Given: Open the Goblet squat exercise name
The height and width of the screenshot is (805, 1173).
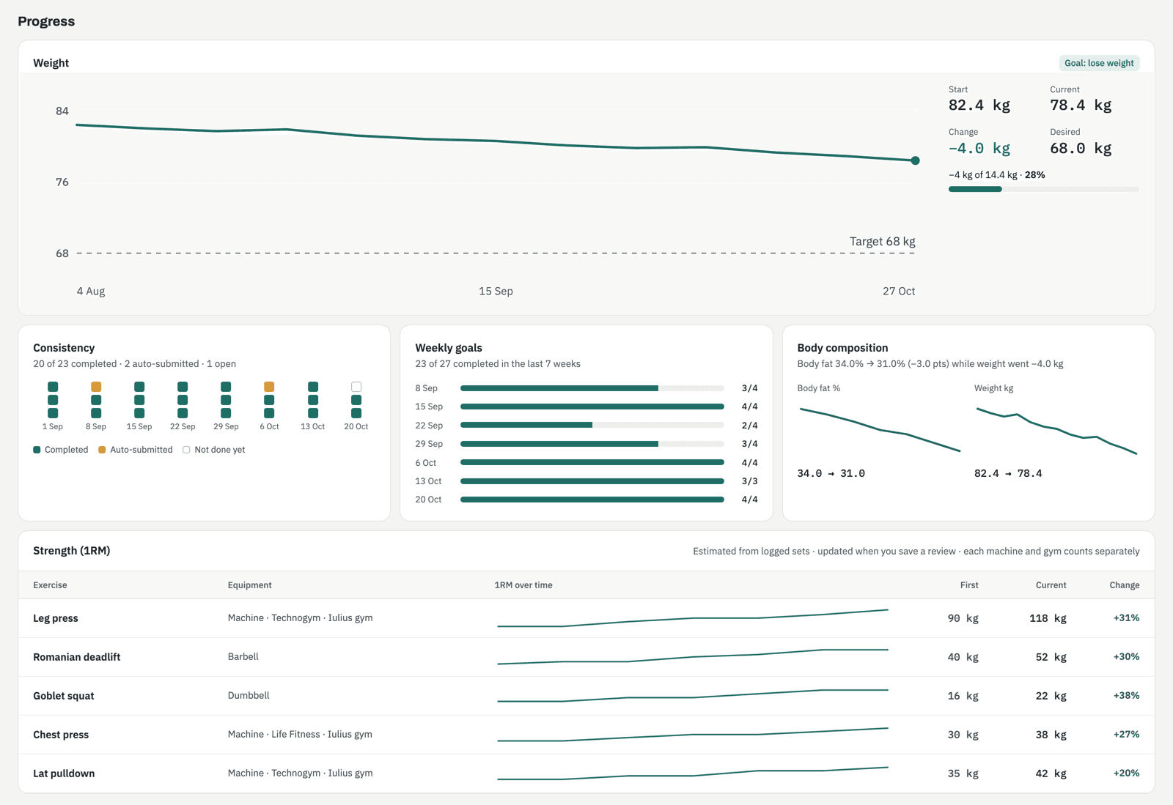Looking at the screenshot, I should [64, 696].
